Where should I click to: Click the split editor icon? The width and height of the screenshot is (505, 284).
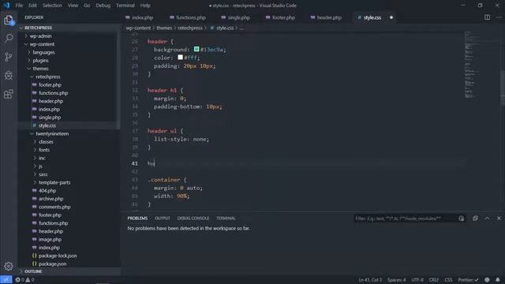[x=487, y=17]
